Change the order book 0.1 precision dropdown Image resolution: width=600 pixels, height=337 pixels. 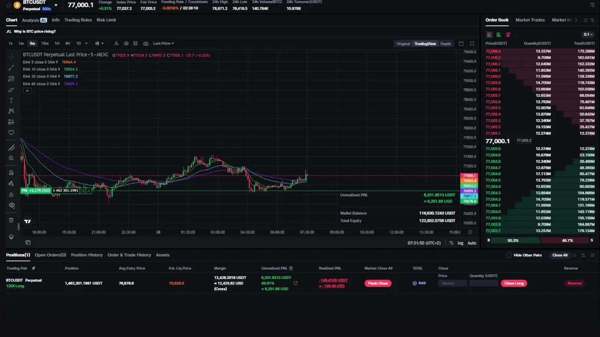[588, 35]
